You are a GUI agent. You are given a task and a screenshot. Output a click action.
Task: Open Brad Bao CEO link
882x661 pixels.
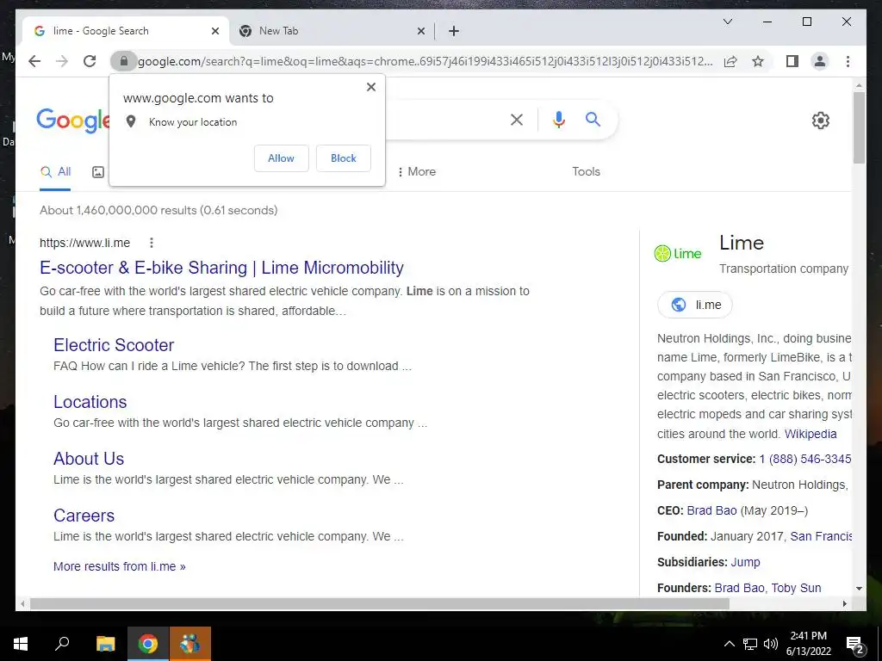(x=711, y=510)
